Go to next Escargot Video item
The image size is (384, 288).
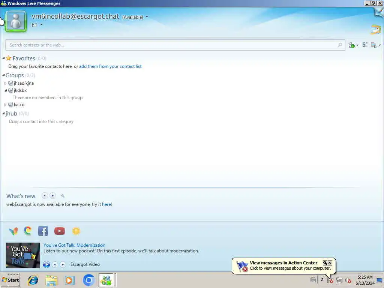click(63, 264)
